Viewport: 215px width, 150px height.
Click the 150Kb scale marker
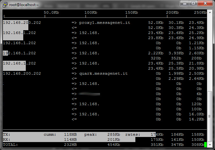click(132, 13)
